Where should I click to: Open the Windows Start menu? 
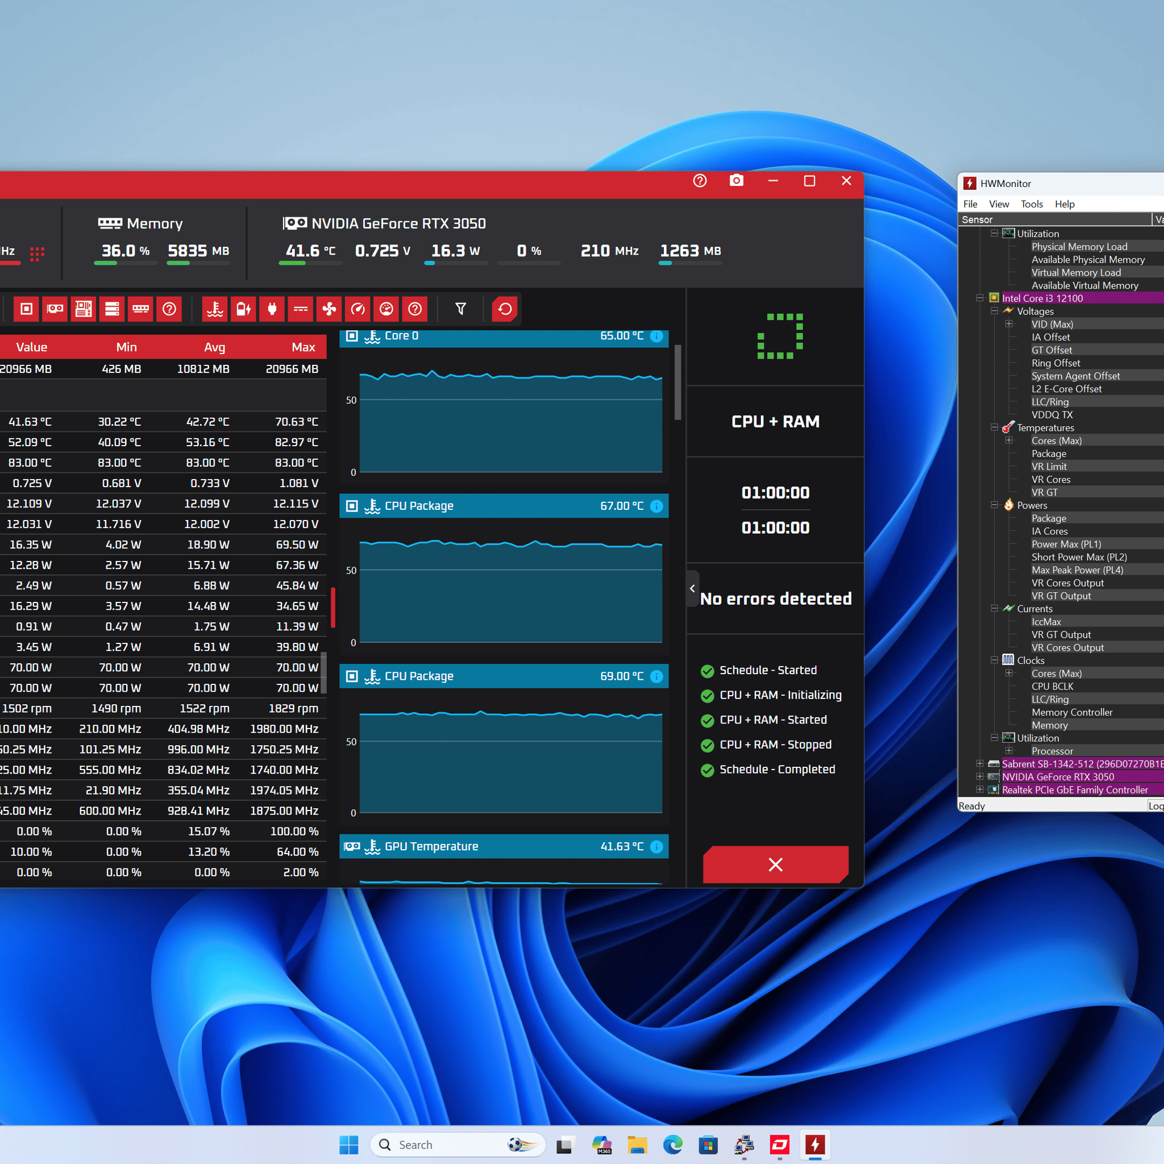[348, 1145]
